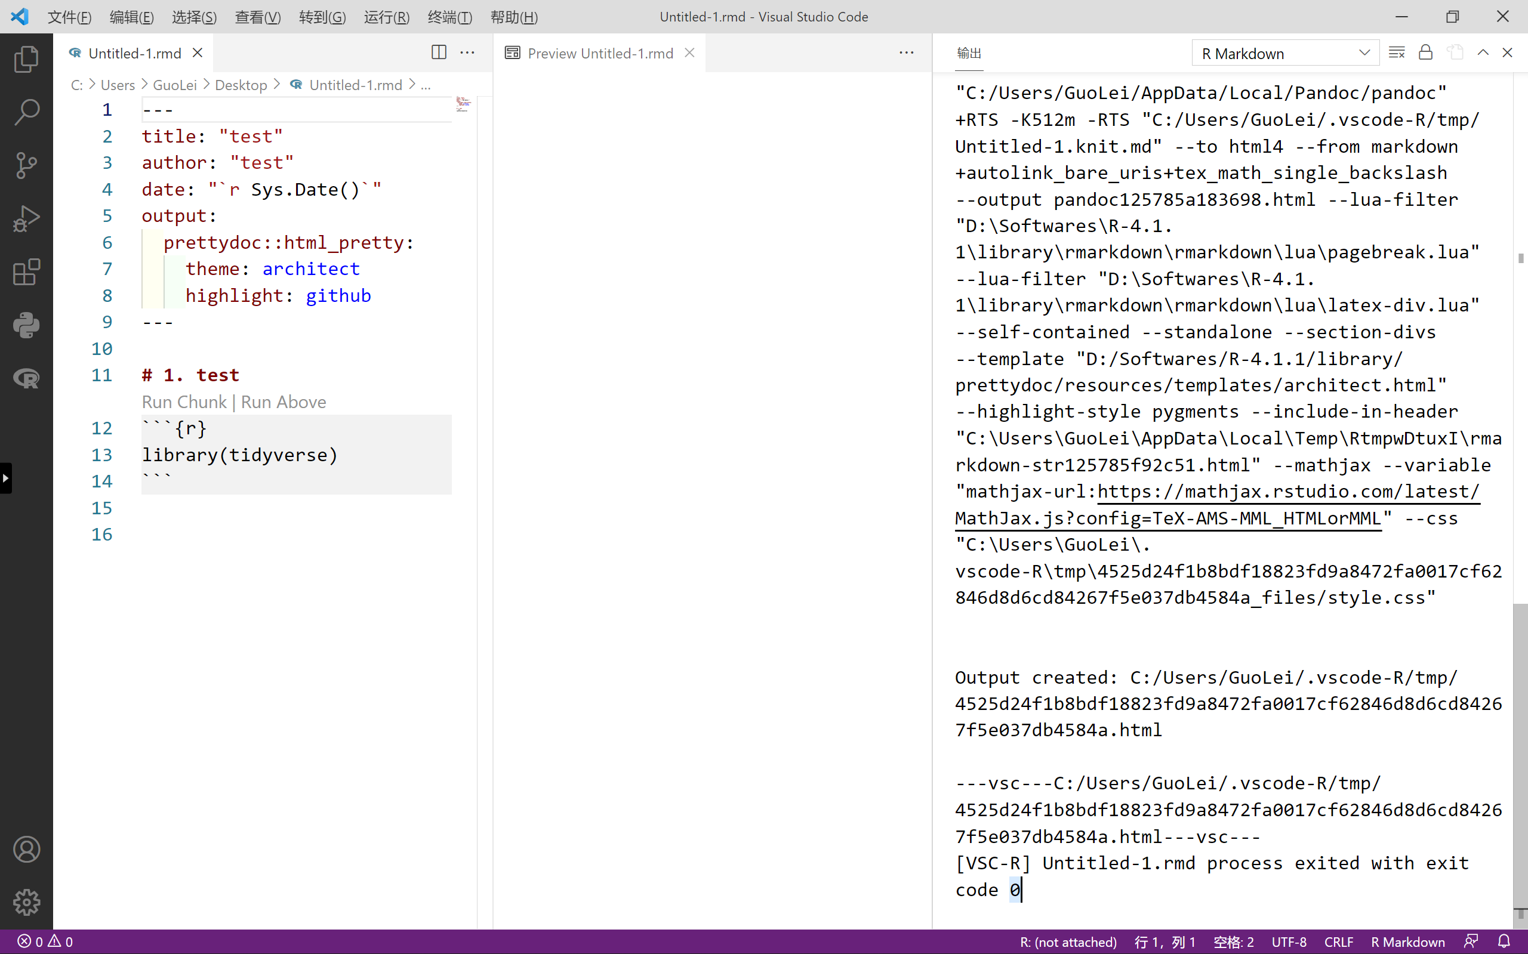Viewport: 1528px width, 954px height.
Task: Click the Run Above code lens link
Action: [283, 402]
